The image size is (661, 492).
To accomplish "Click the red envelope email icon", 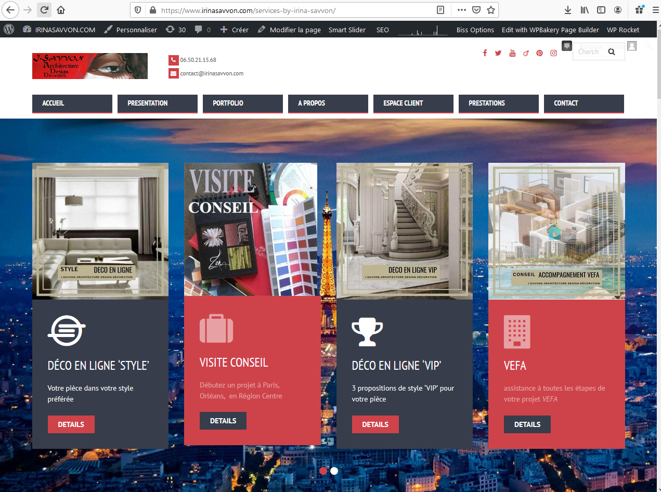I will point(173,73).
